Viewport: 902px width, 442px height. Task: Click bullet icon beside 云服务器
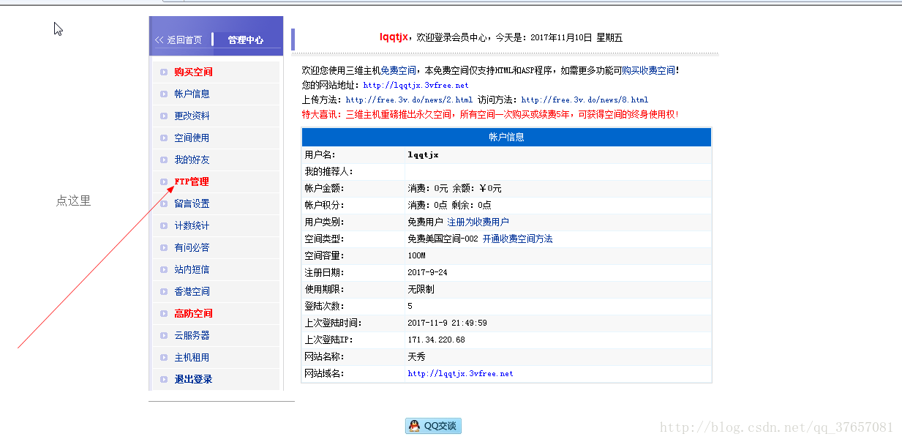164,335
